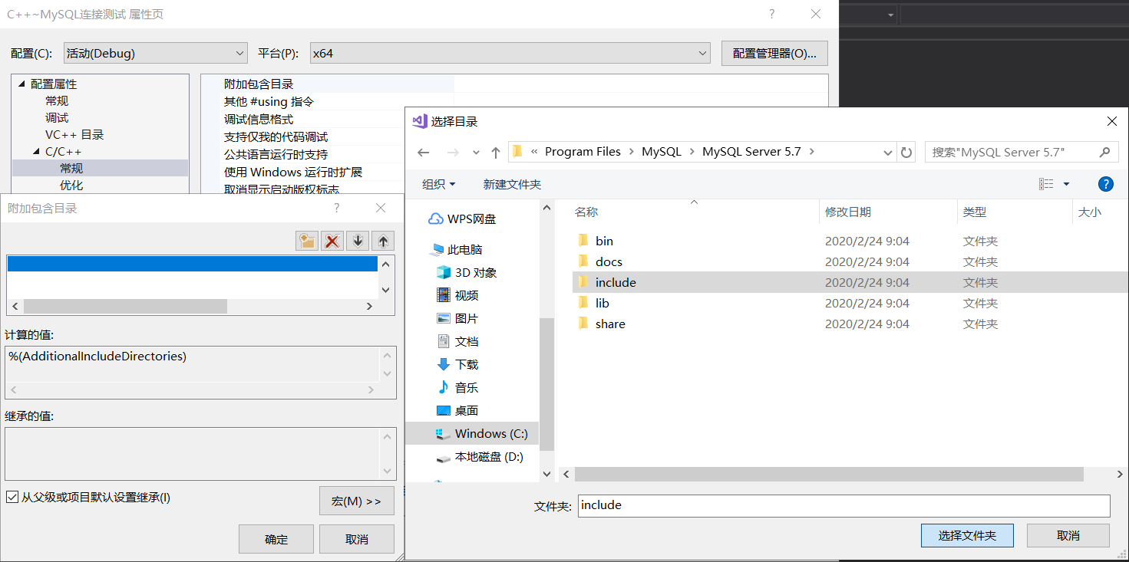This screenshot has height=562, width=1129.
Task: Click horizontal scrollbar of include directories list
Action: point(125,306)
